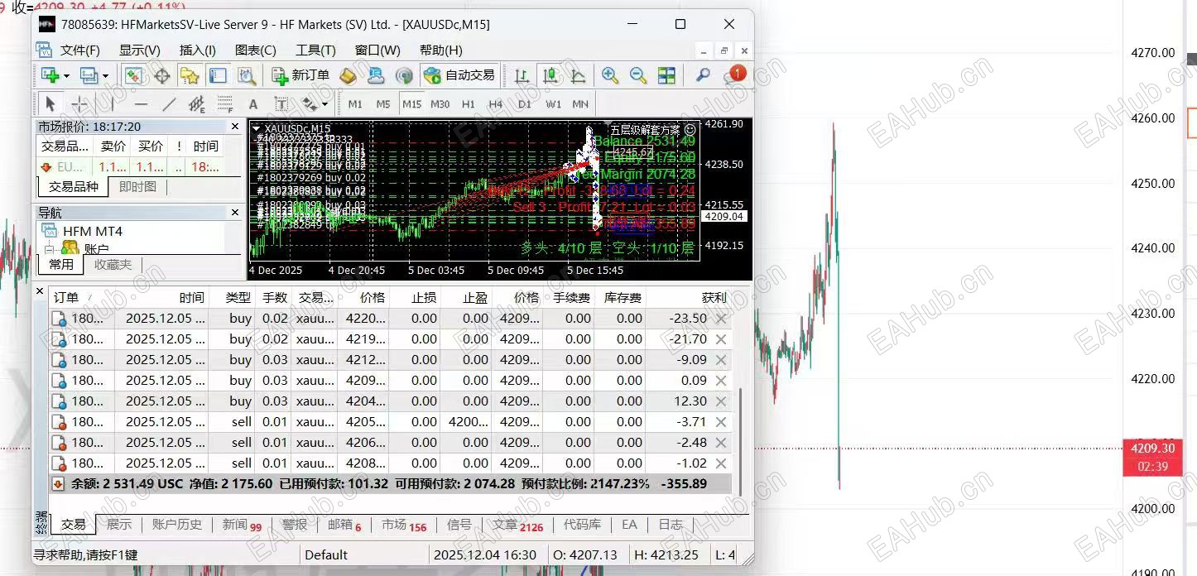Open the new chart dropdown arrow

coord(67,76)
